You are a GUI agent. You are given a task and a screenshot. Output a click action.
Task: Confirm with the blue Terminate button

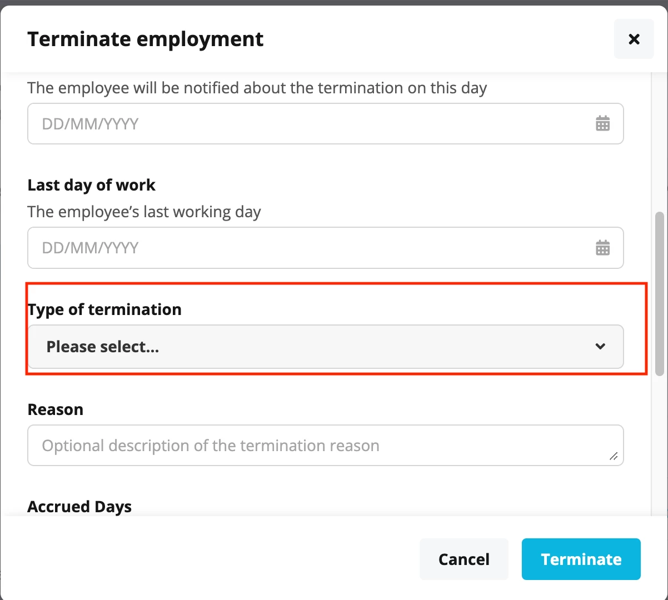coord(581,559)
